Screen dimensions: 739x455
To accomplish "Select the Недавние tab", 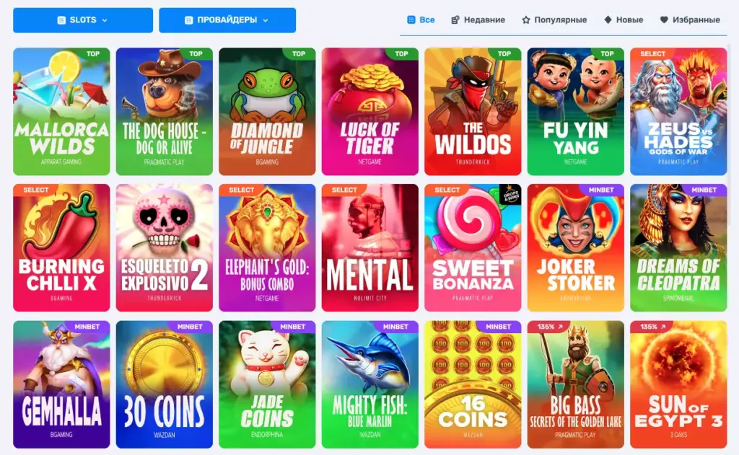I will [478, 19].
